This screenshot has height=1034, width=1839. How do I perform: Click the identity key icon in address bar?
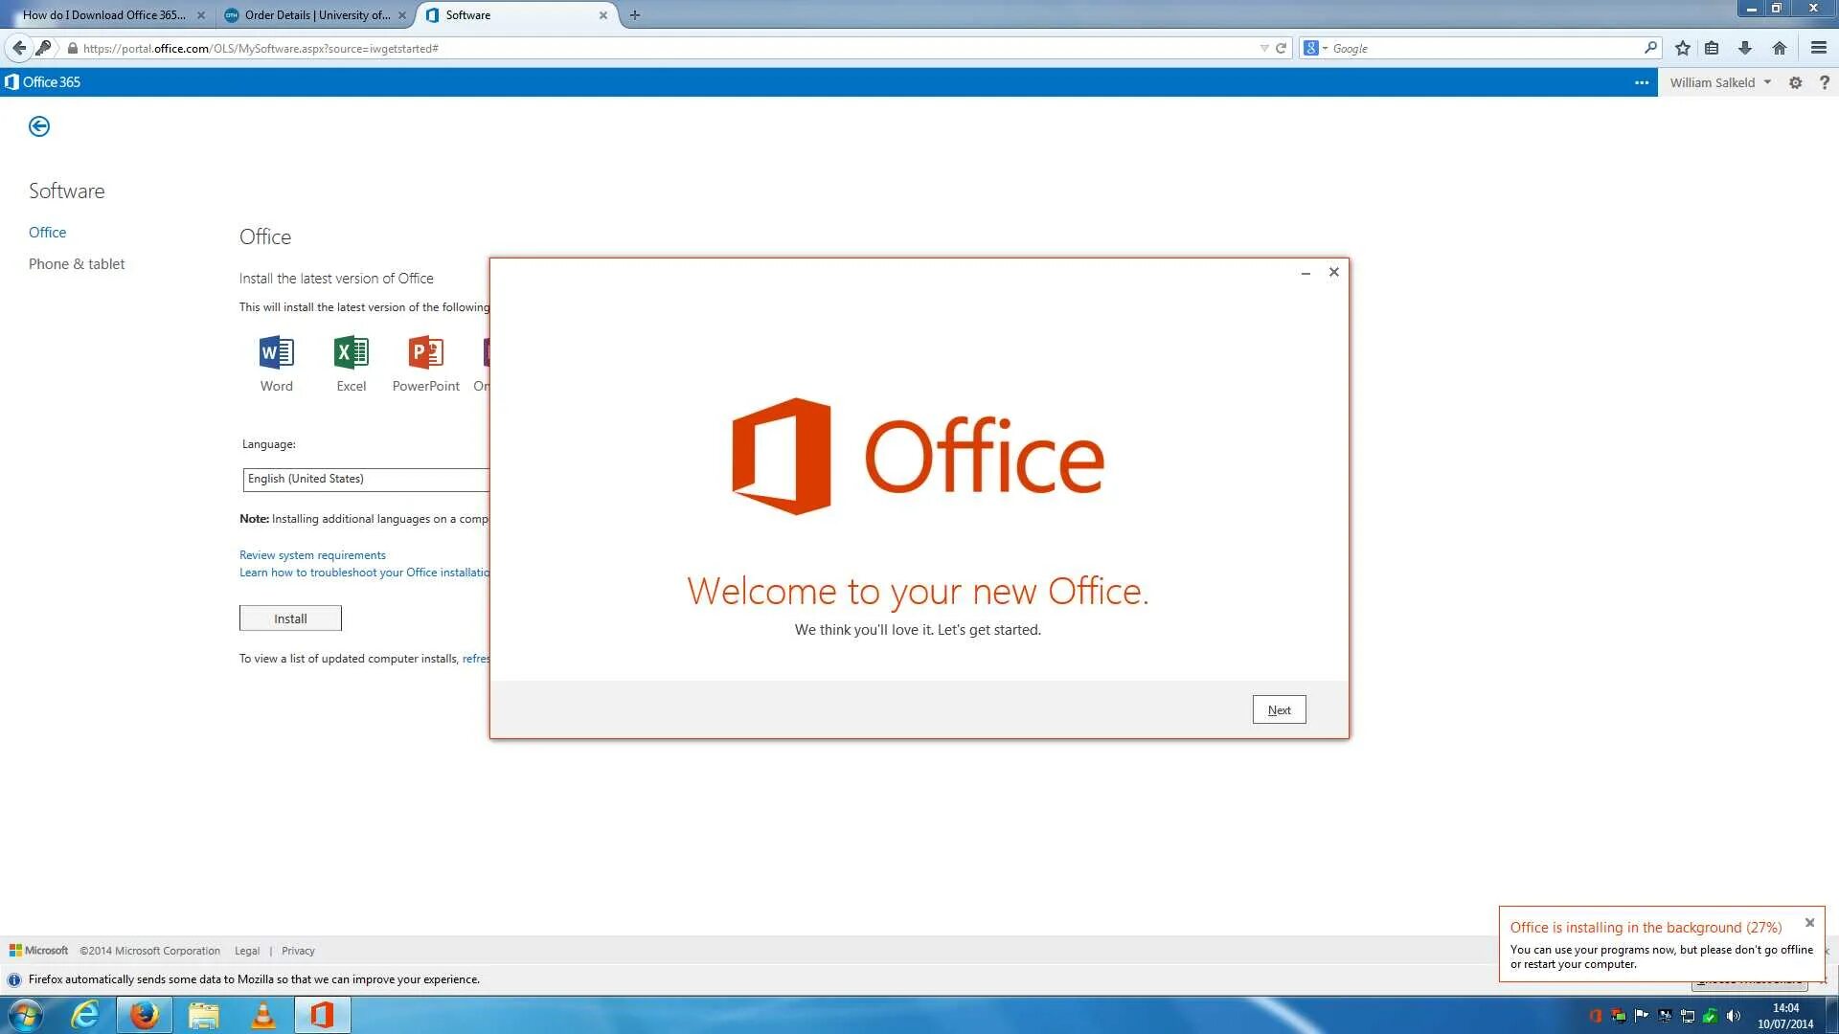click(x=43, y=48)
